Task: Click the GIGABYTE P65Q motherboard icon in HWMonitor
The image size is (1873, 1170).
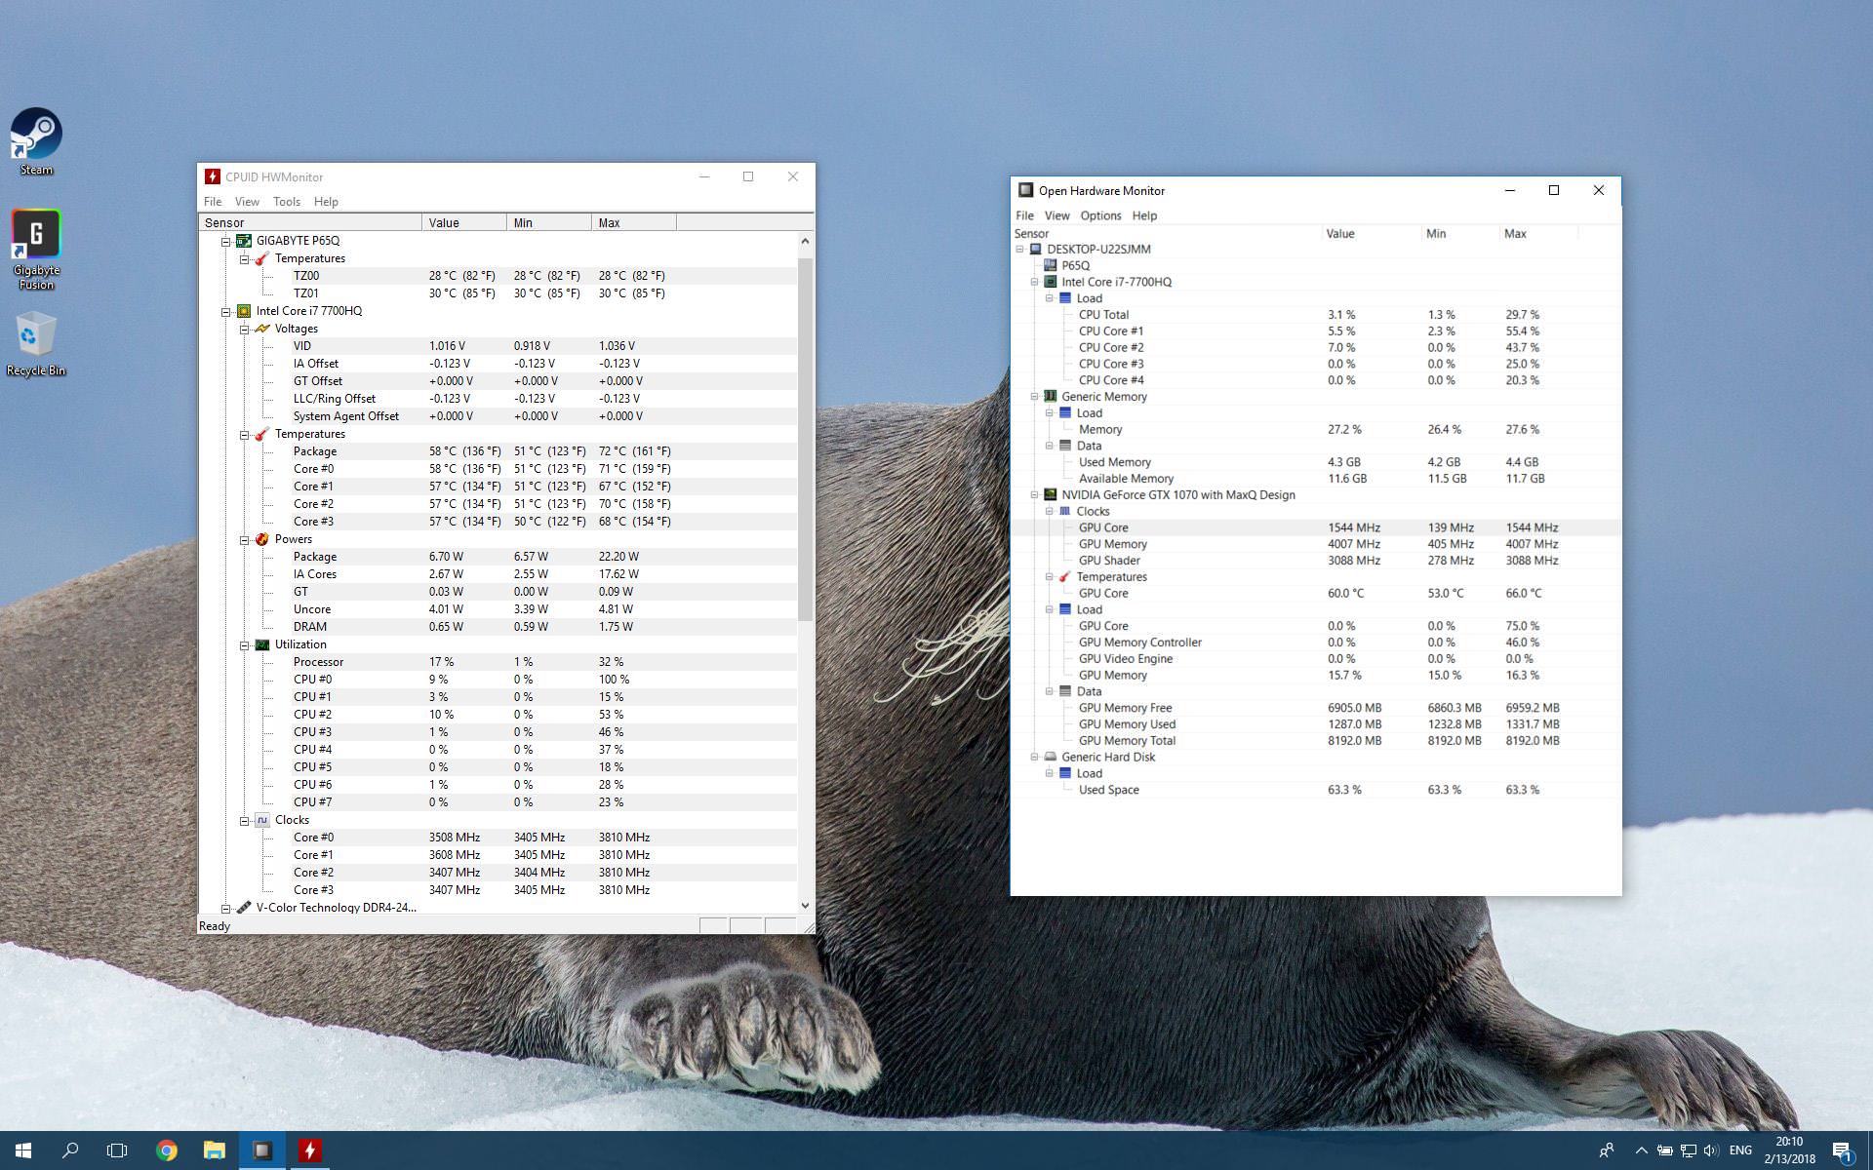Action: [244, 241]
